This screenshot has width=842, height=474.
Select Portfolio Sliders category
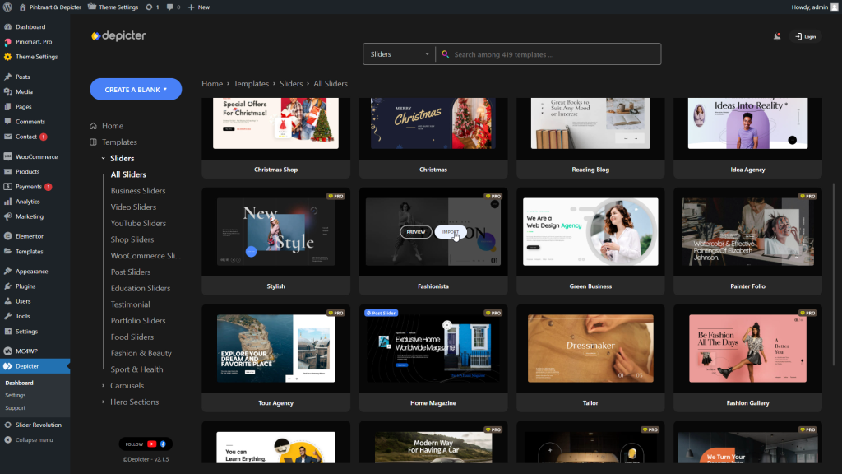coord(138,321)
